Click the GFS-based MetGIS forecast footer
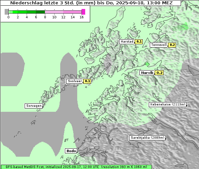The image size is (199, 169). 76,167
